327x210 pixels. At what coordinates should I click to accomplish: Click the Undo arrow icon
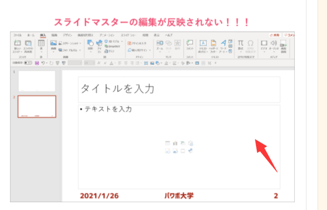pos(43,63)
